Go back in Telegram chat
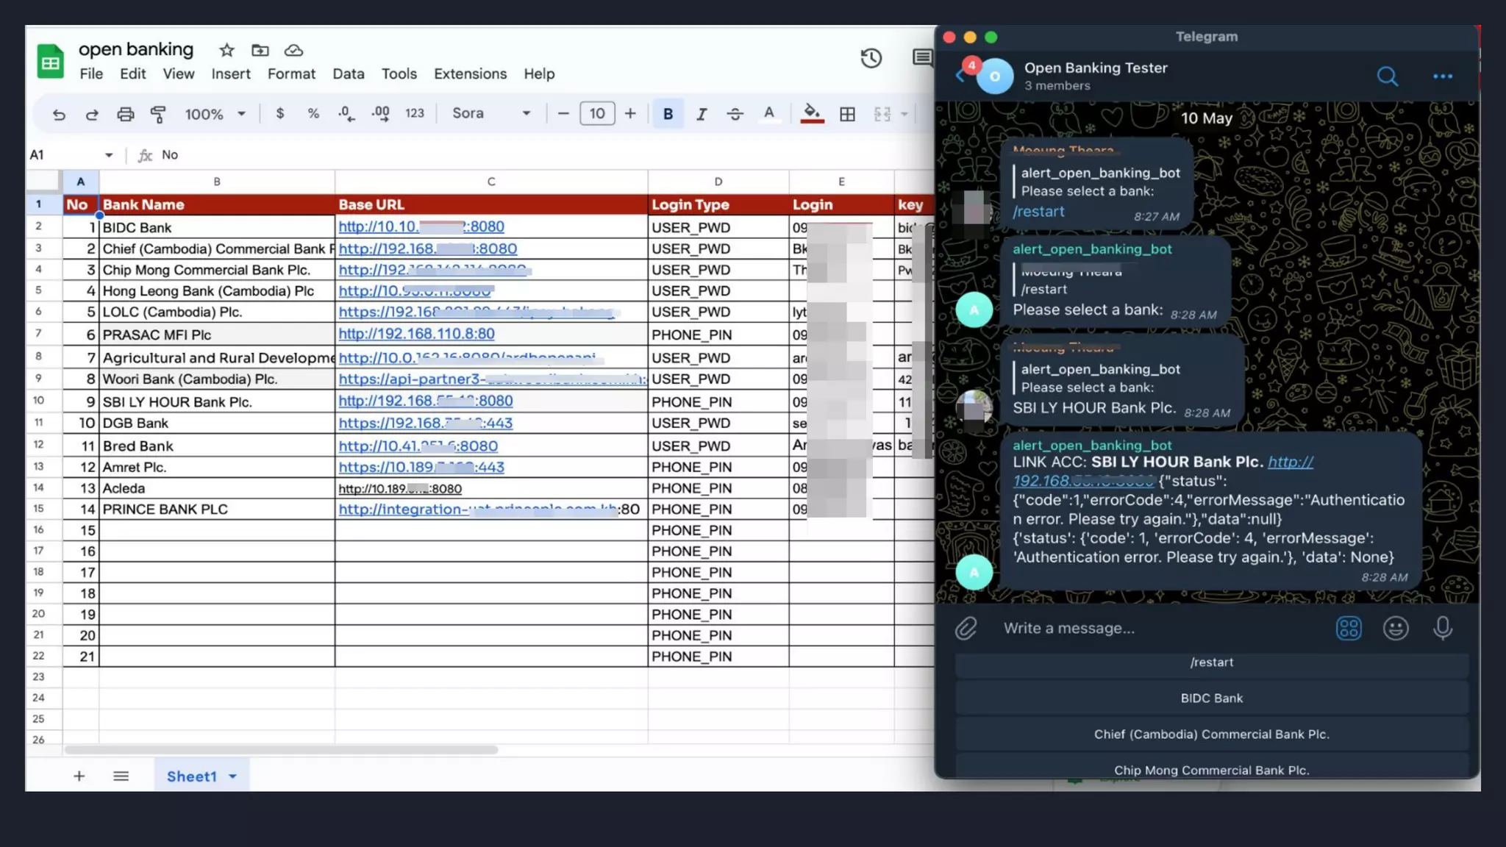The width and height of the screenshot is (1506, 847). tap(960, 76)
